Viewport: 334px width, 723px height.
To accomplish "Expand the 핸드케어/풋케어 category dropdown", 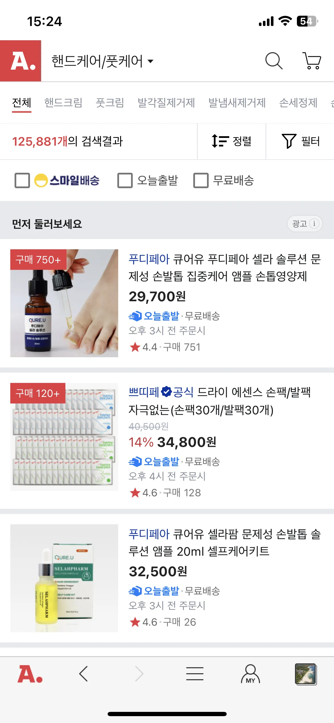I will 102,61.
